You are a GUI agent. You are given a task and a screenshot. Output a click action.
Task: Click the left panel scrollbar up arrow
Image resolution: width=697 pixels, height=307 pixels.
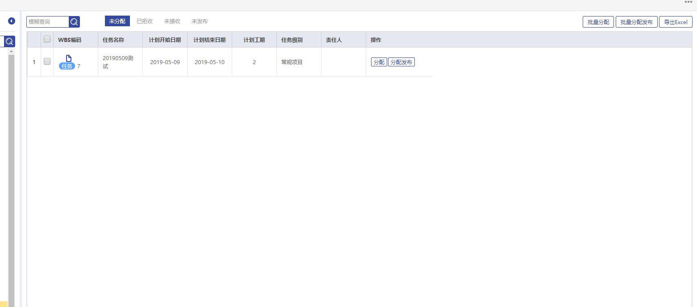12,52
